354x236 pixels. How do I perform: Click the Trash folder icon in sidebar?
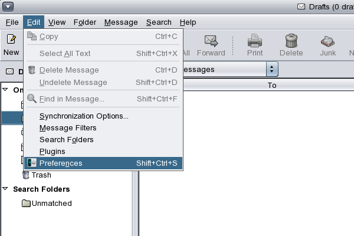pos(26,175)
